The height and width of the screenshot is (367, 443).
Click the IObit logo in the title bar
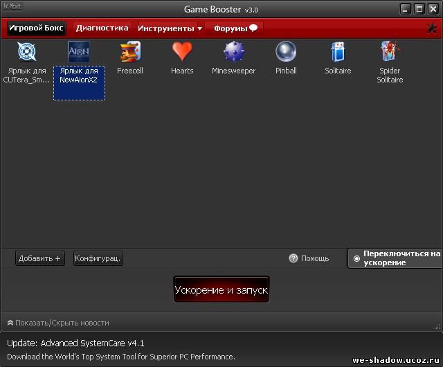pos(12,6)
